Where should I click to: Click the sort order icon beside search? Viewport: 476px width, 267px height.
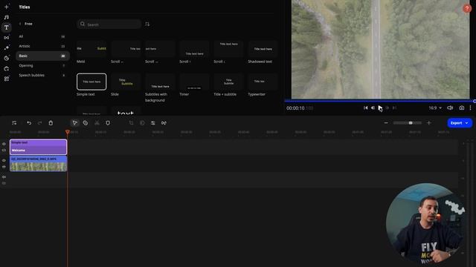(x=147, y=24)
